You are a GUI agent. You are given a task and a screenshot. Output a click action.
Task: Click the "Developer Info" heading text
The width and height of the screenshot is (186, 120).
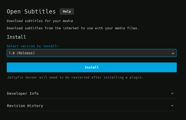[23, 93]
